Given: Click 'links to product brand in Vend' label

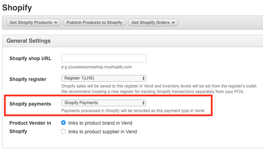Looking at the screenshot, I should tap(100, 123).
